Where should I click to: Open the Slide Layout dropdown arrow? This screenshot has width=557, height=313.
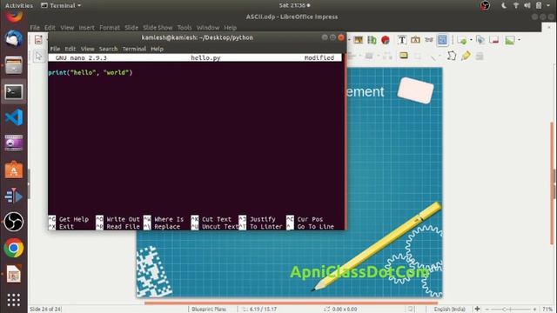(x=519, y=40)
